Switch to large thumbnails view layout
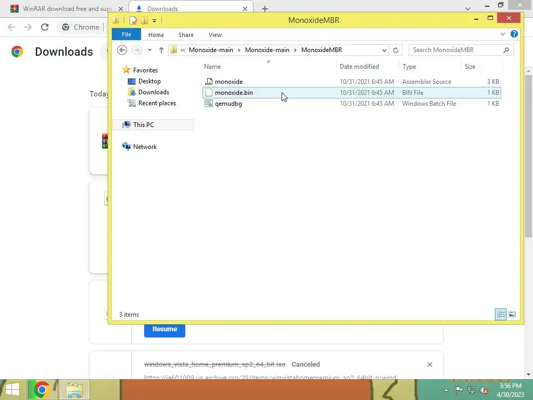The image size is (533, 400). click(512, 314)
